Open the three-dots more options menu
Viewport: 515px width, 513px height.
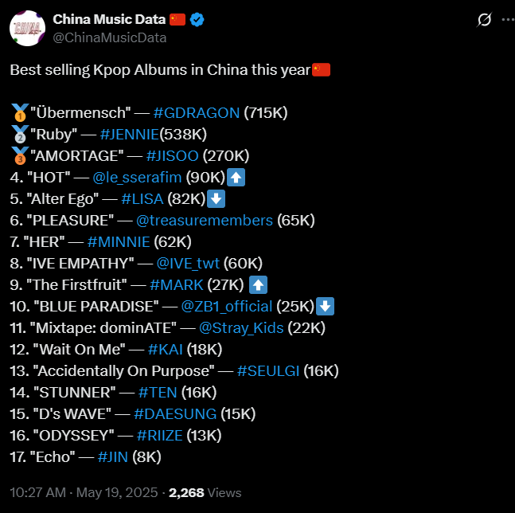tap(509, 20)
